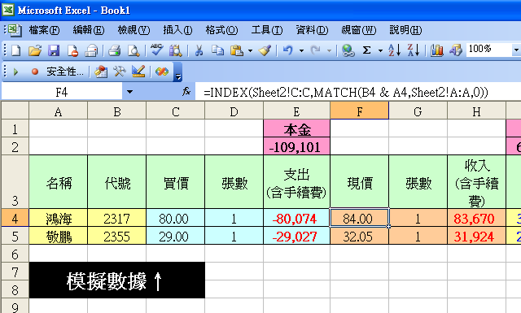
Task: Select the 現價 header cell
Action: coord(359,181)
